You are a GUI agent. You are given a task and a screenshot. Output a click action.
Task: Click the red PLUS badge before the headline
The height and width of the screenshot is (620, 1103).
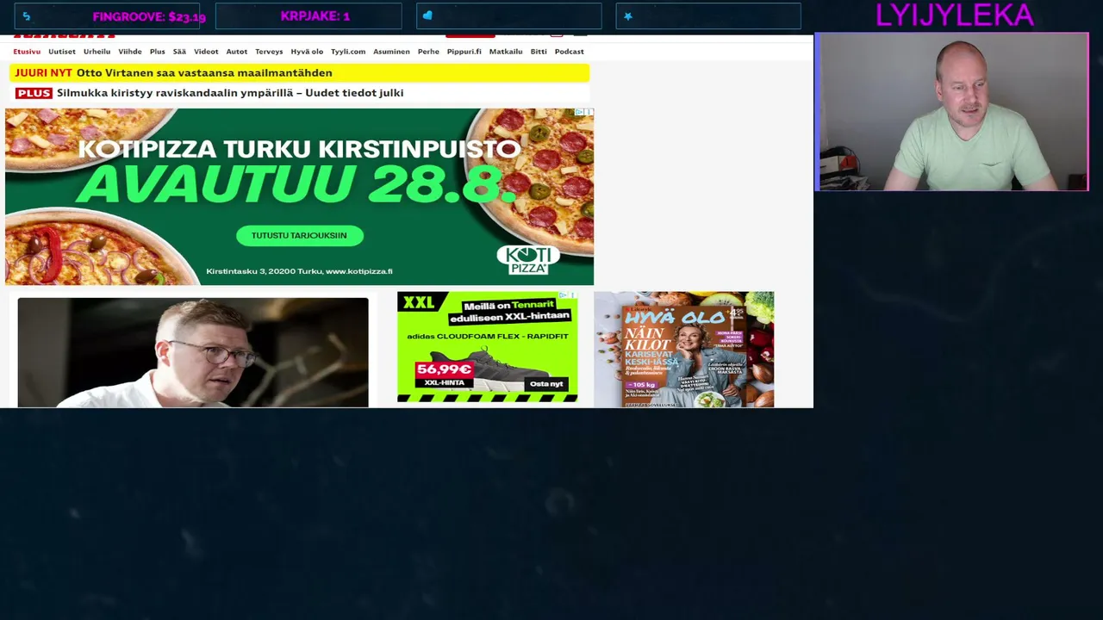click(x=34, y=93)
